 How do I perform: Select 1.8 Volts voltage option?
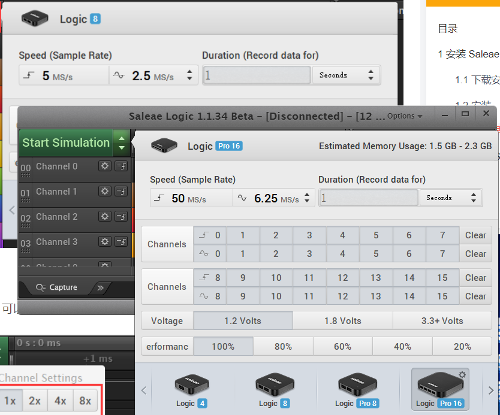click(343, 321)
